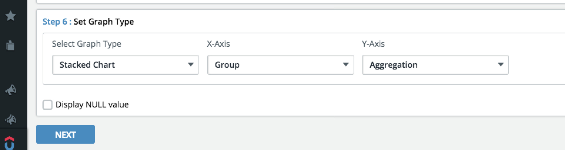Image resolution: width=565 pixels, height=151 pixels.
Task: Open favorites via the star sidebar icon
Action: coord(11,16)
